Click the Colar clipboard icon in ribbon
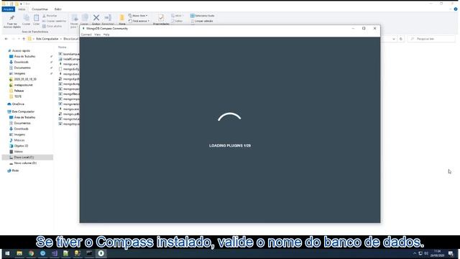 pyautogui.click(x=37, y=18)
